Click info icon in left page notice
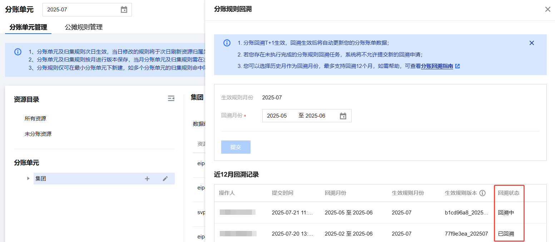 [x=18, y=52]
